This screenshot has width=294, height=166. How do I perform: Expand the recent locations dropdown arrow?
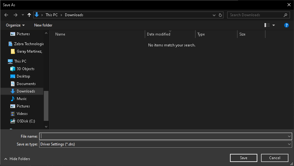pyautogui.click(x=23, y=15)
